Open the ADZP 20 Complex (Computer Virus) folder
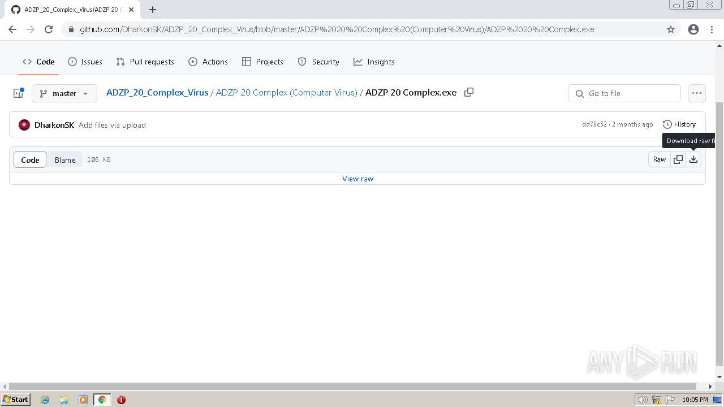Image resolution: width=724 pixels, height=407 pixels. point(286,93)
